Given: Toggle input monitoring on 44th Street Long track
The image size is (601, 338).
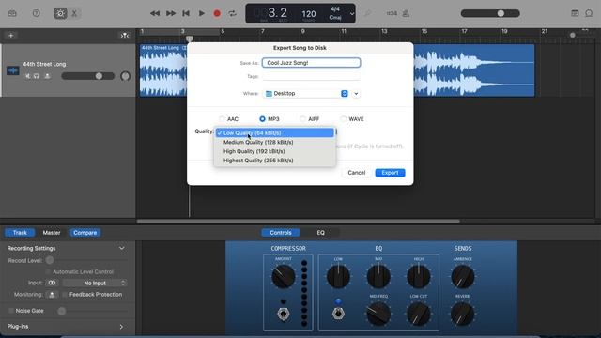Looking at the screenshot, I should pos(47,76).
